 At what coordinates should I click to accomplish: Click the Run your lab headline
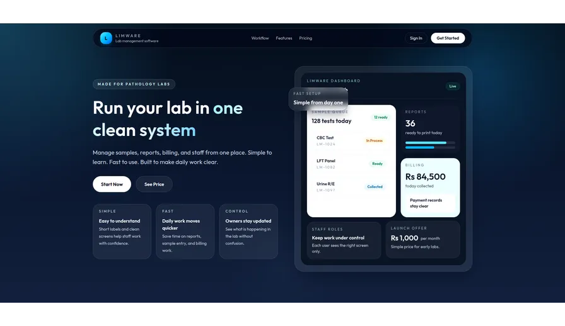click(x=168, y=119)
